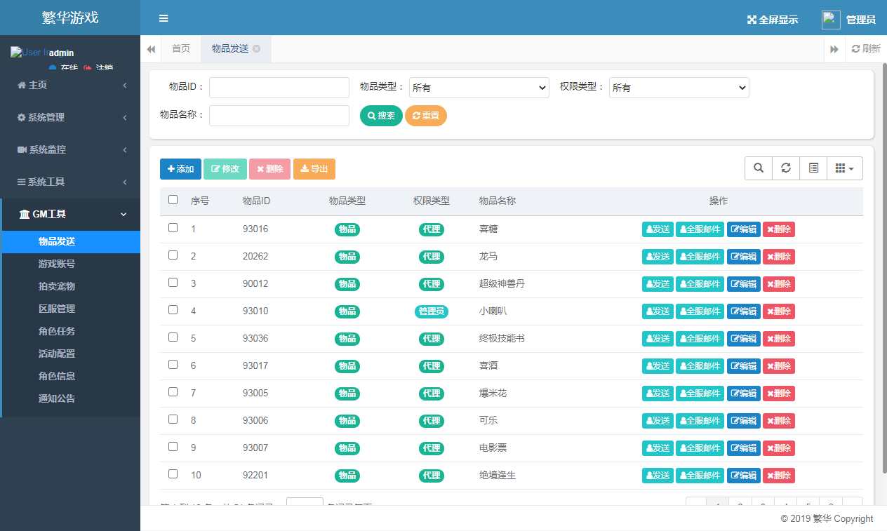Click the fullscreen display icon

pyautogui.click(x=752, y=20)
